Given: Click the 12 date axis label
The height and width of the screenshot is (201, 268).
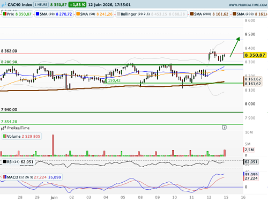Looking at the screenshot, I should click(x=209, y=197).
